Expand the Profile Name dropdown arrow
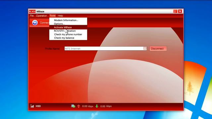The height and width of the screenshot is (119, 212). (145, 48)
